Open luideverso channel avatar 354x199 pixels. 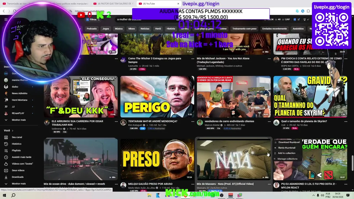[47, 123]
